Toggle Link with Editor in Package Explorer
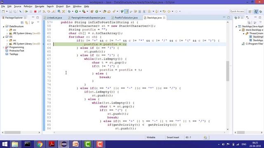264x148 pixels. tap(26, 23)
